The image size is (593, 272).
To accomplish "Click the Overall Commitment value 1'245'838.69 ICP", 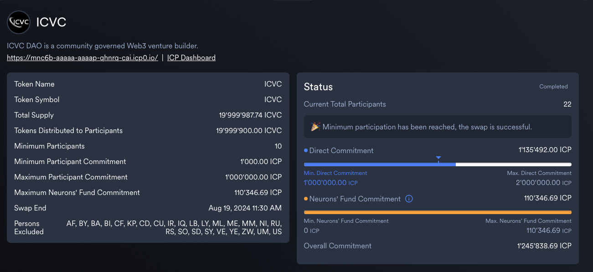I will point(544,246).
